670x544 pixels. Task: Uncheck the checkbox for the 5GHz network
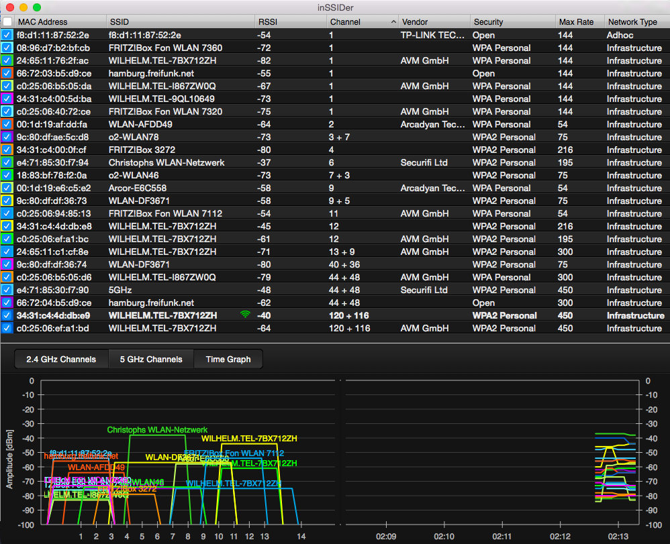(7, 290)
